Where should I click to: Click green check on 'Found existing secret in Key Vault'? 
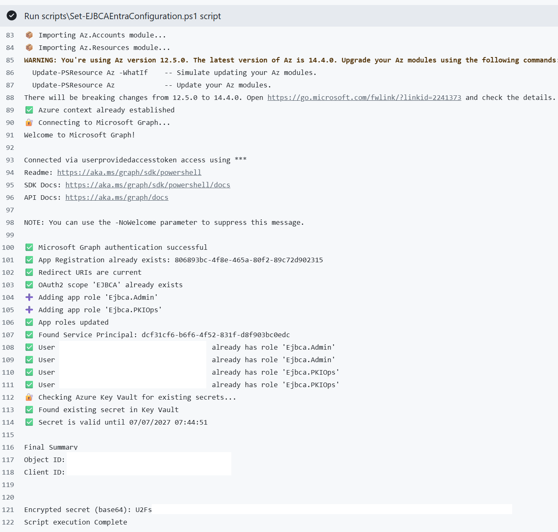tap(29, 410)
